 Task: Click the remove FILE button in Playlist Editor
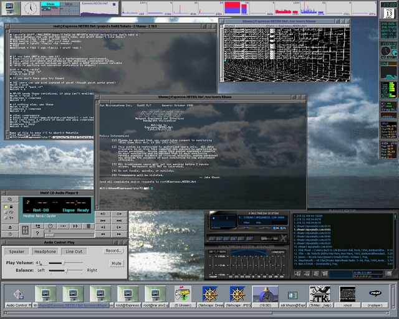pos(307,274)
